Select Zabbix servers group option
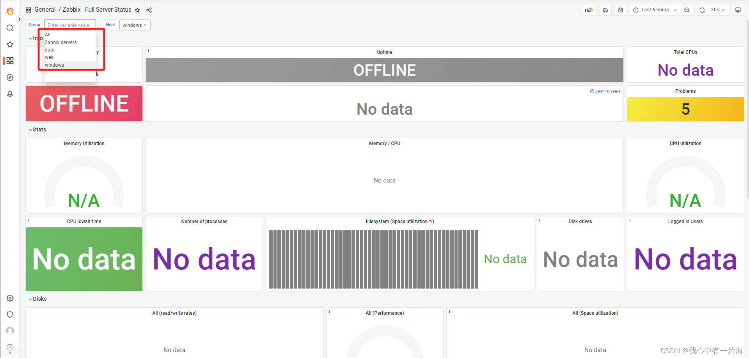749x358 pixels. click(x=70, y=43)
